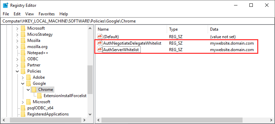Collapse the Policies tree node
Image resolution: width=275 pixels, height=124 pixels.
(x=17, y=71)
